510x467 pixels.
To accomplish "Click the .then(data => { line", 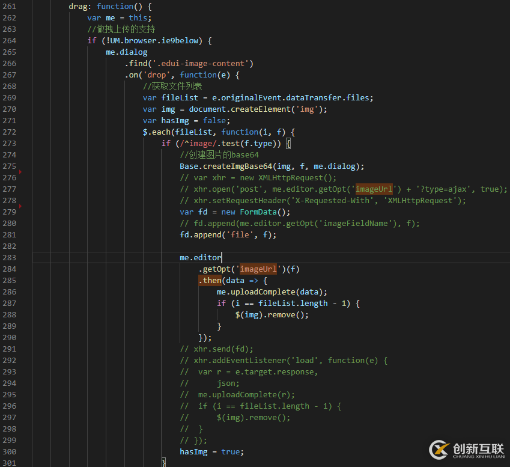I will pos(232,281).
